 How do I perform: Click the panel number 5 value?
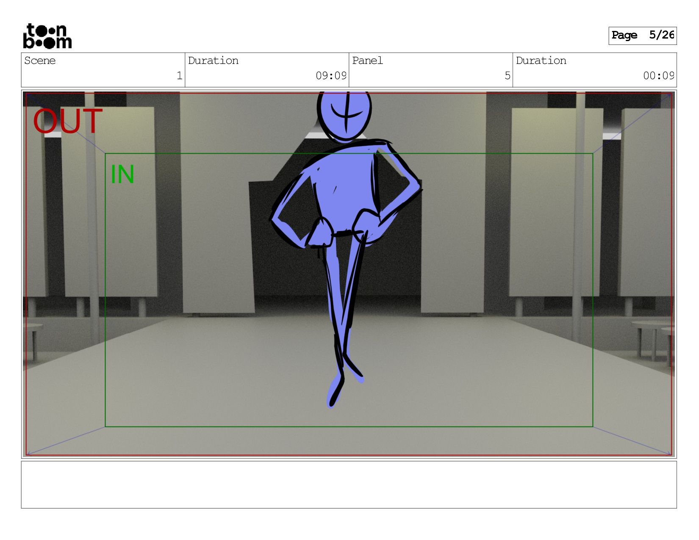[x=508, y=76]
